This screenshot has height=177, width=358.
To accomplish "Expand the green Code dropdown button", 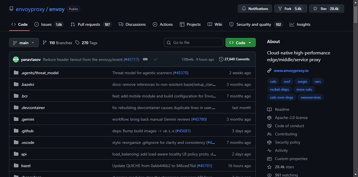I will click(240, 42).
